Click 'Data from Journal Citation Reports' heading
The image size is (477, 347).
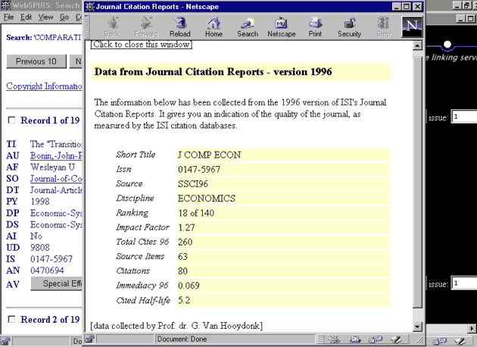pyautogui.click(x=213, y=72)
